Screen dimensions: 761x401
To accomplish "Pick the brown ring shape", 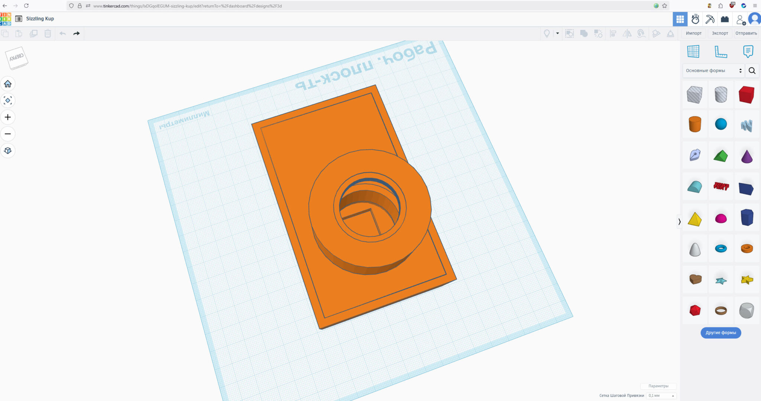I will coord(720,310).
